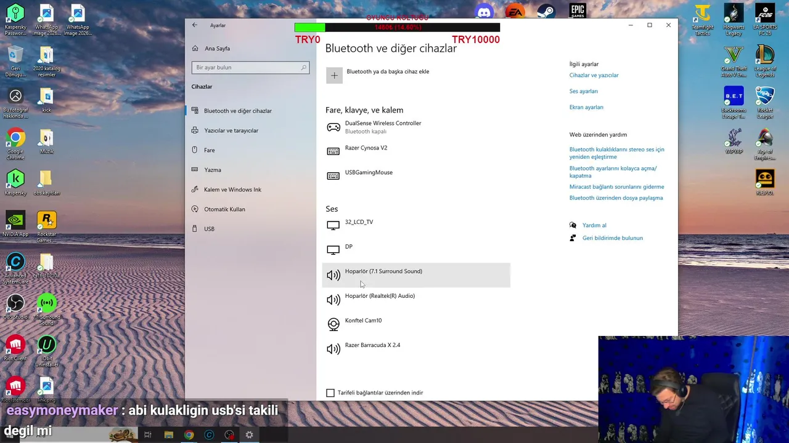Select Hoparlör (7.1 Surround Sound) device
Viewport: 789px width, 443px height.
point(416,275)
